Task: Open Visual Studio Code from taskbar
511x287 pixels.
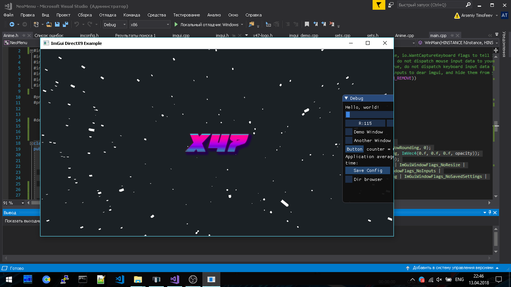Action: pos(120,279)
